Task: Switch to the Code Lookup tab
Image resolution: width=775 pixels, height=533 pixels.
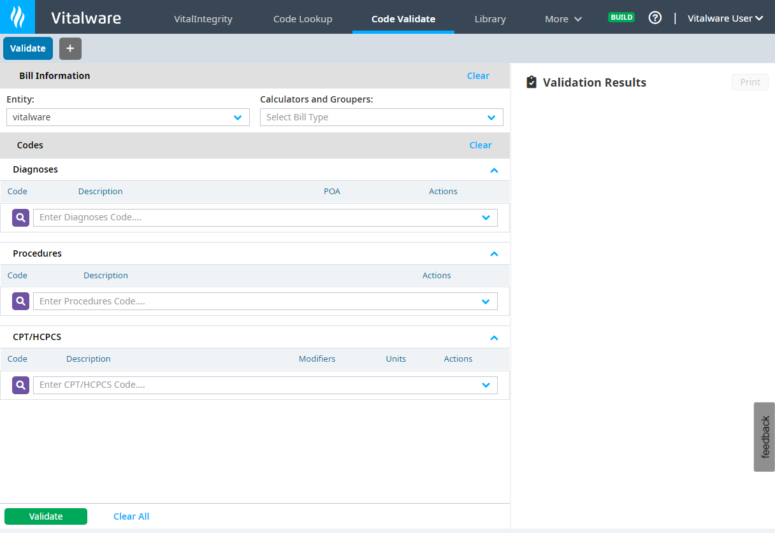Action: pyautogui.click(x=303, y=18)
